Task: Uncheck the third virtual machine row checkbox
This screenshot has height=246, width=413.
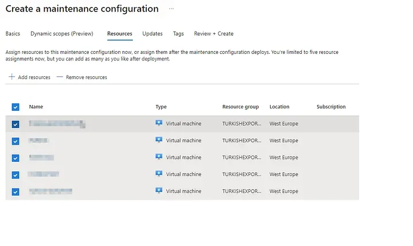Action: pyautogui.click(x=15, y=158)
